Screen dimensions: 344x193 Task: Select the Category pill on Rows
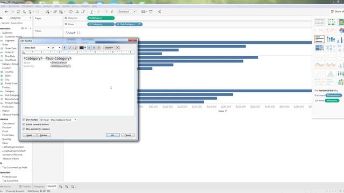101,24
